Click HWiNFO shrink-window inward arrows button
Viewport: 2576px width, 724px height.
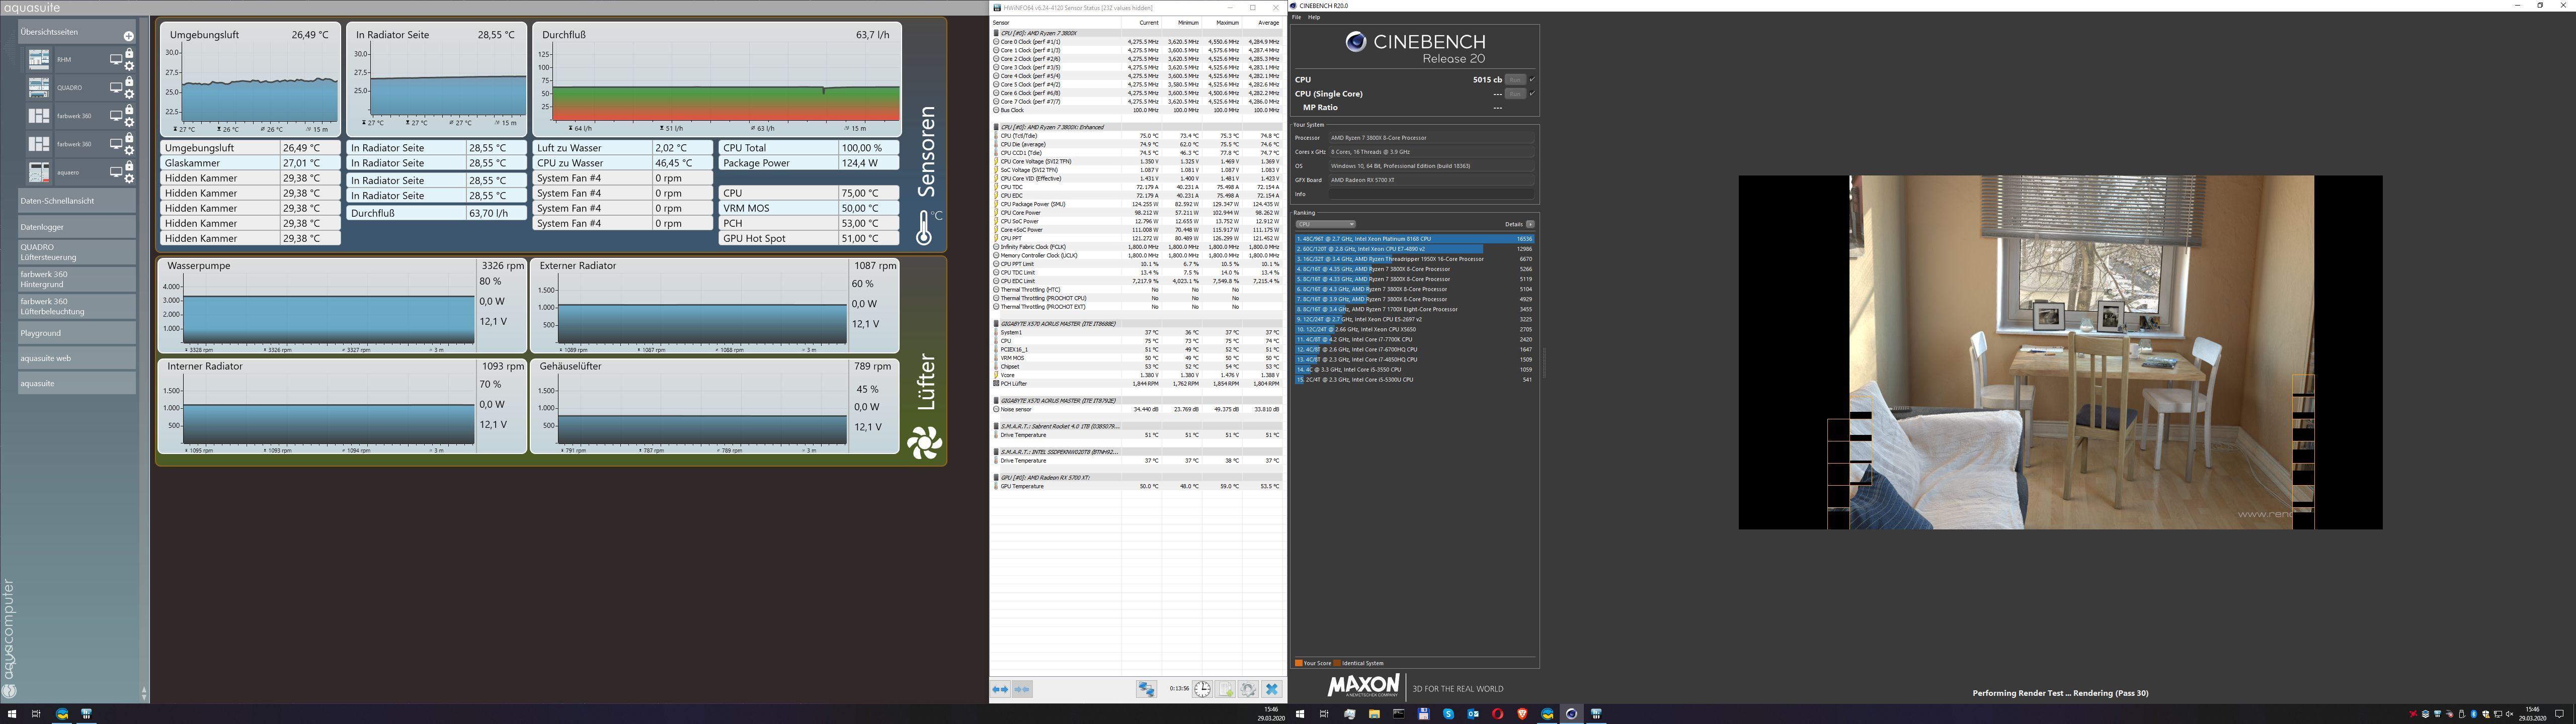tap(1022, 689)
